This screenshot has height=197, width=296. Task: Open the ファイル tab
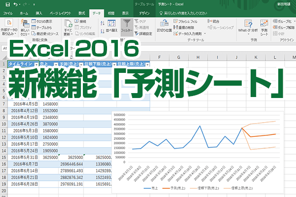(8, 13)
